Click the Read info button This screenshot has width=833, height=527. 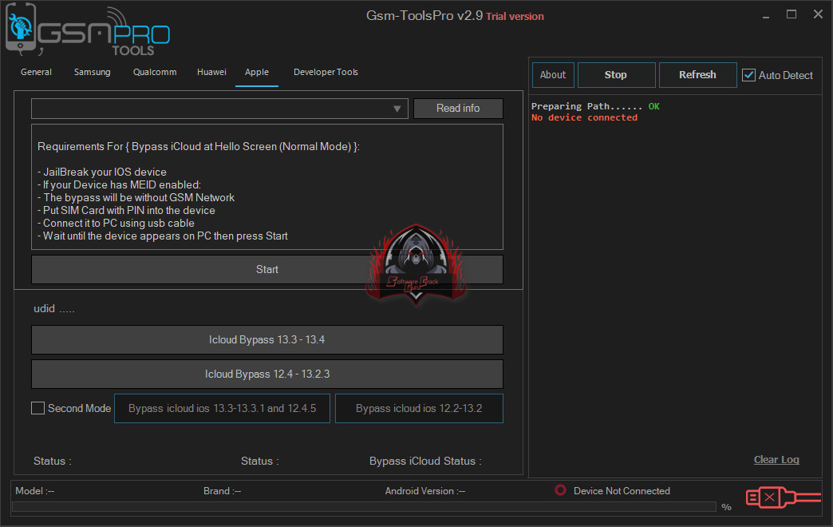(458, 108)
